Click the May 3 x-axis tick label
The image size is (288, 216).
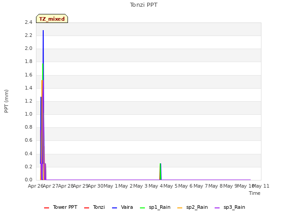pyautogui.click(x=140, y=186)
